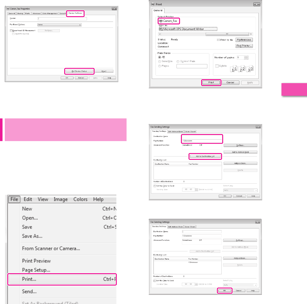Click Sending Time spinner in fax window with listed destination
This screenshot has width=307, height=304.
(x=196, y=284)
